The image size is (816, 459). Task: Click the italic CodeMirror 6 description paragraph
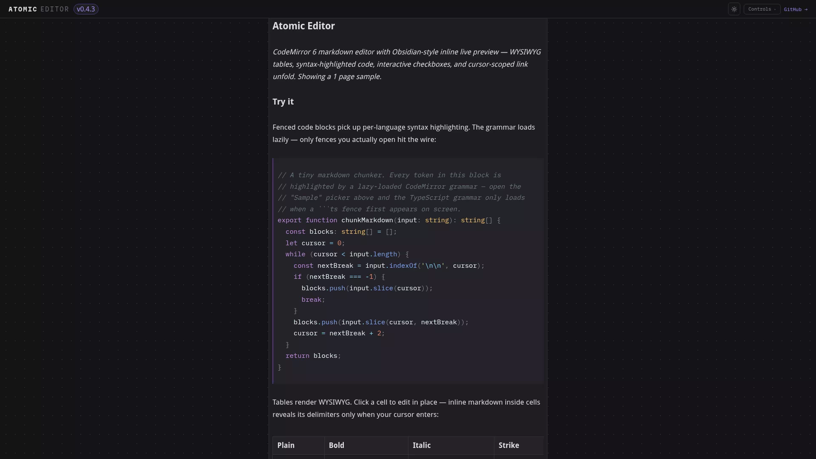(x=408, y=64)
